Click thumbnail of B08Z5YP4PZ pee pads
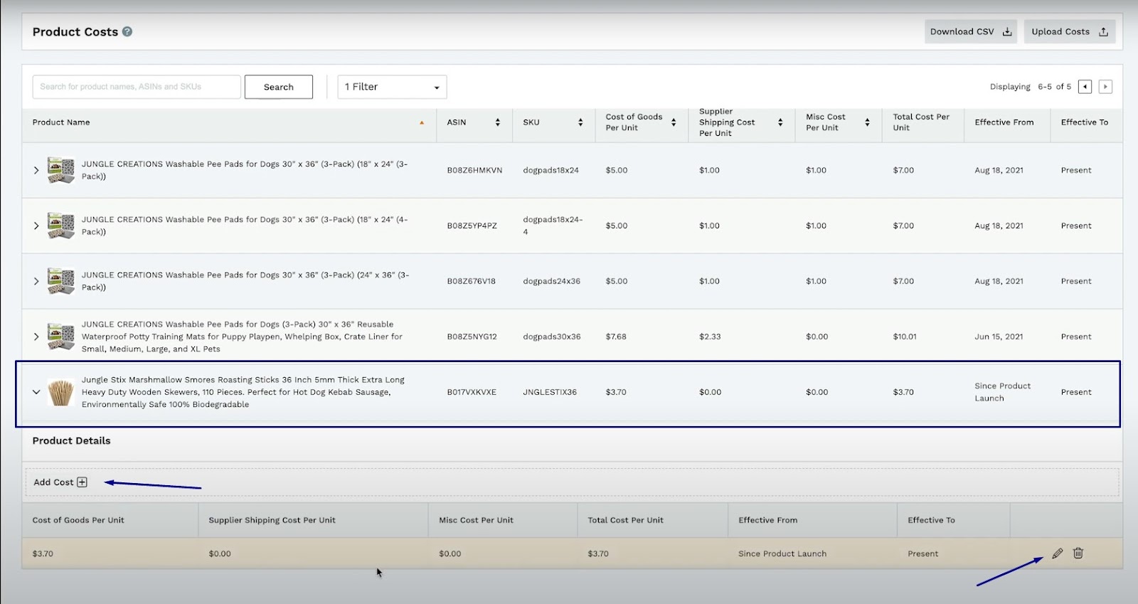Screen dimensions: 1138x604 [61, 226]
